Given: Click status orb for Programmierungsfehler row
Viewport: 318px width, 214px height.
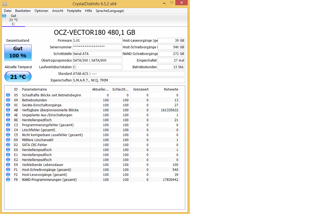Looking at the screenshot, I should [8, 125].
